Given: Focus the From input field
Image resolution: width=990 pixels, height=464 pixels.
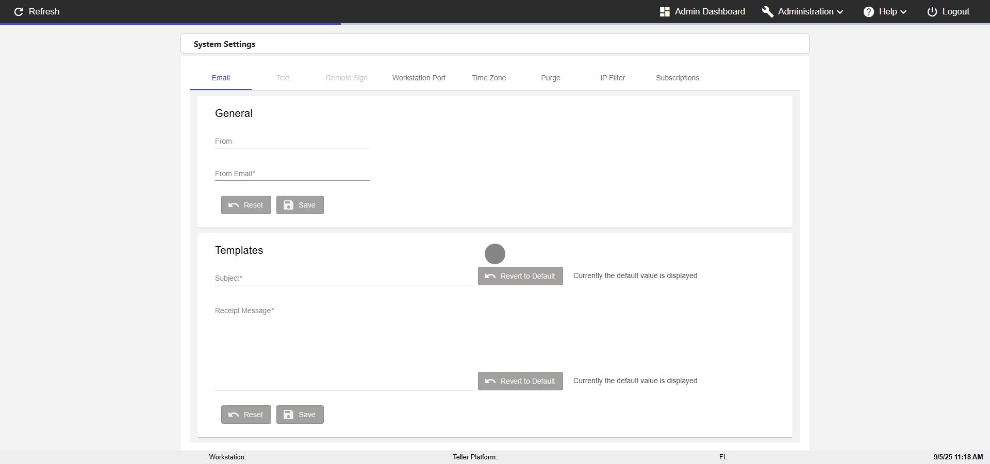Looking at the screenshot, I should click(x=292, y=142).
